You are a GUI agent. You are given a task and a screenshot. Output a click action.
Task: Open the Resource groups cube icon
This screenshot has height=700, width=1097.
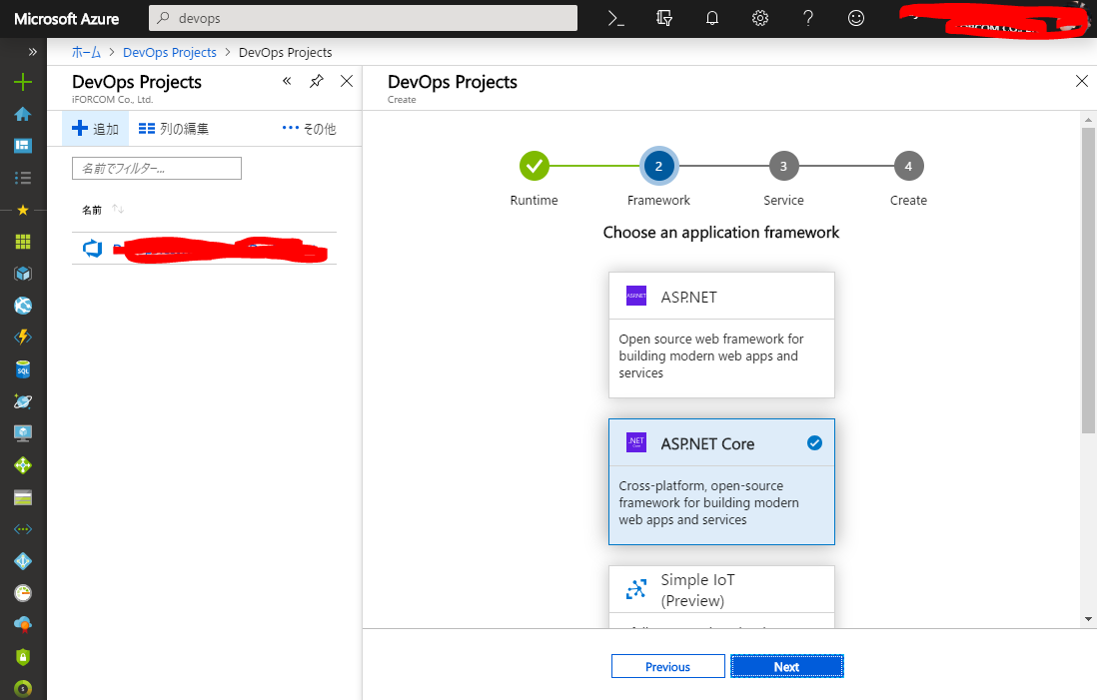tap(23, 274)
